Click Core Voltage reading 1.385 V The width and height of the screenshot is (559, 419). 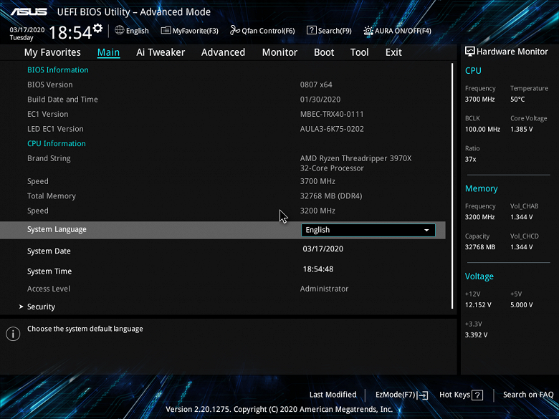(x=522, y=130)
